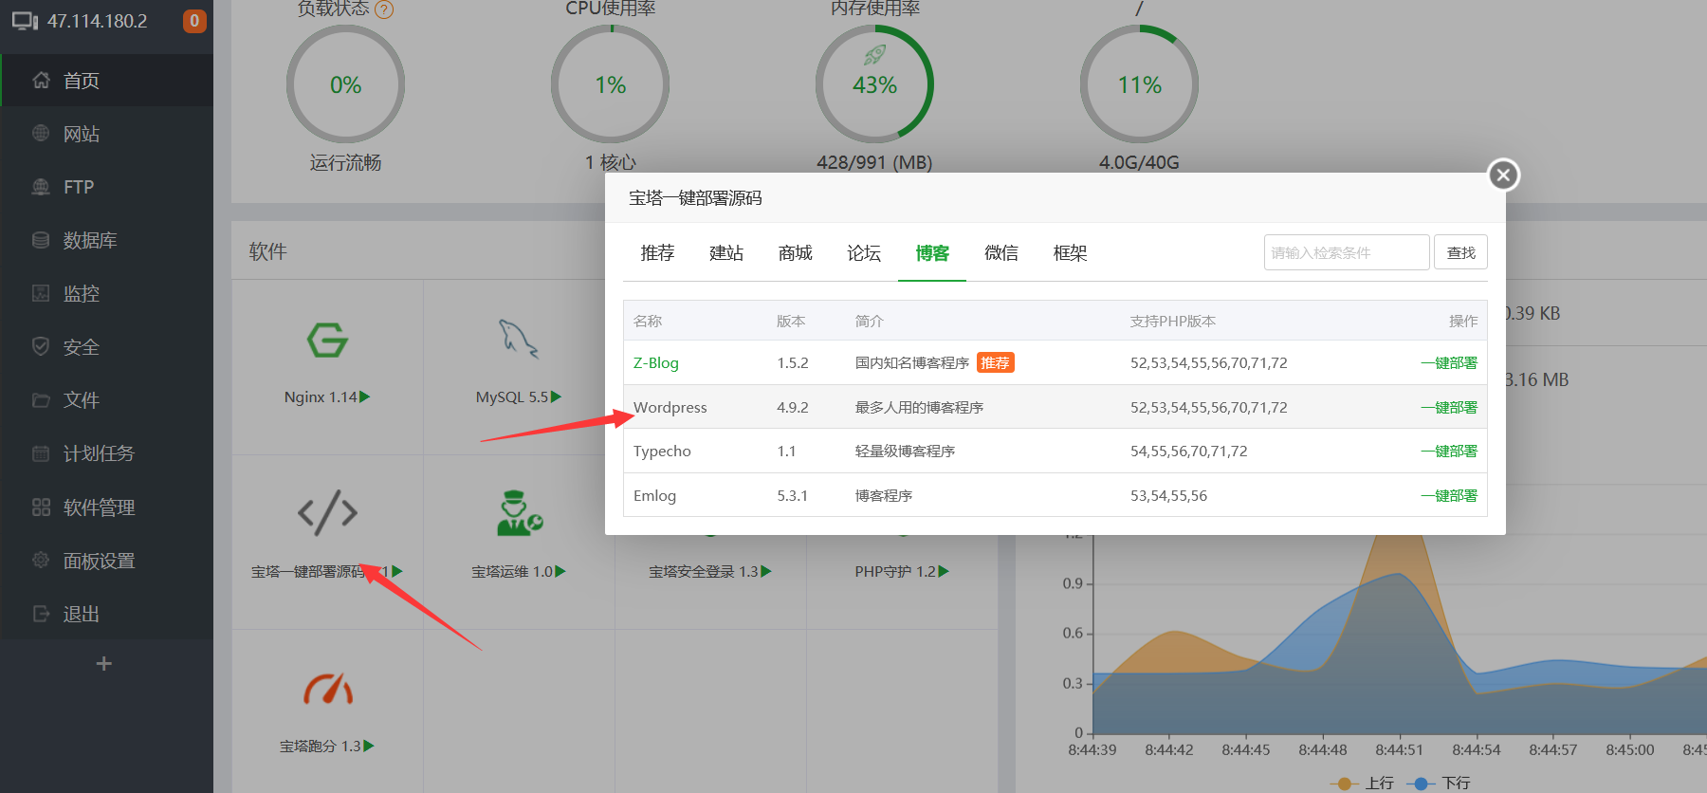Select the 博客 tab
This screenshot has width=1707, height=793.
[932, 252]
